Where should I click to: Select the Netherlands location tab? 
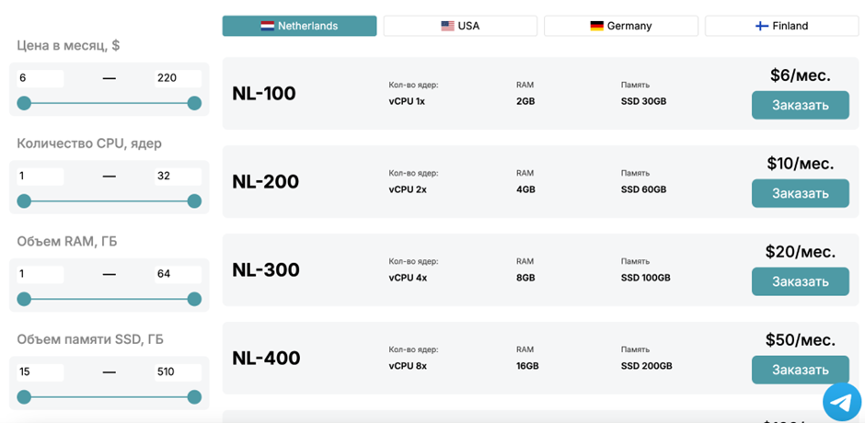[x=299, y=26]
